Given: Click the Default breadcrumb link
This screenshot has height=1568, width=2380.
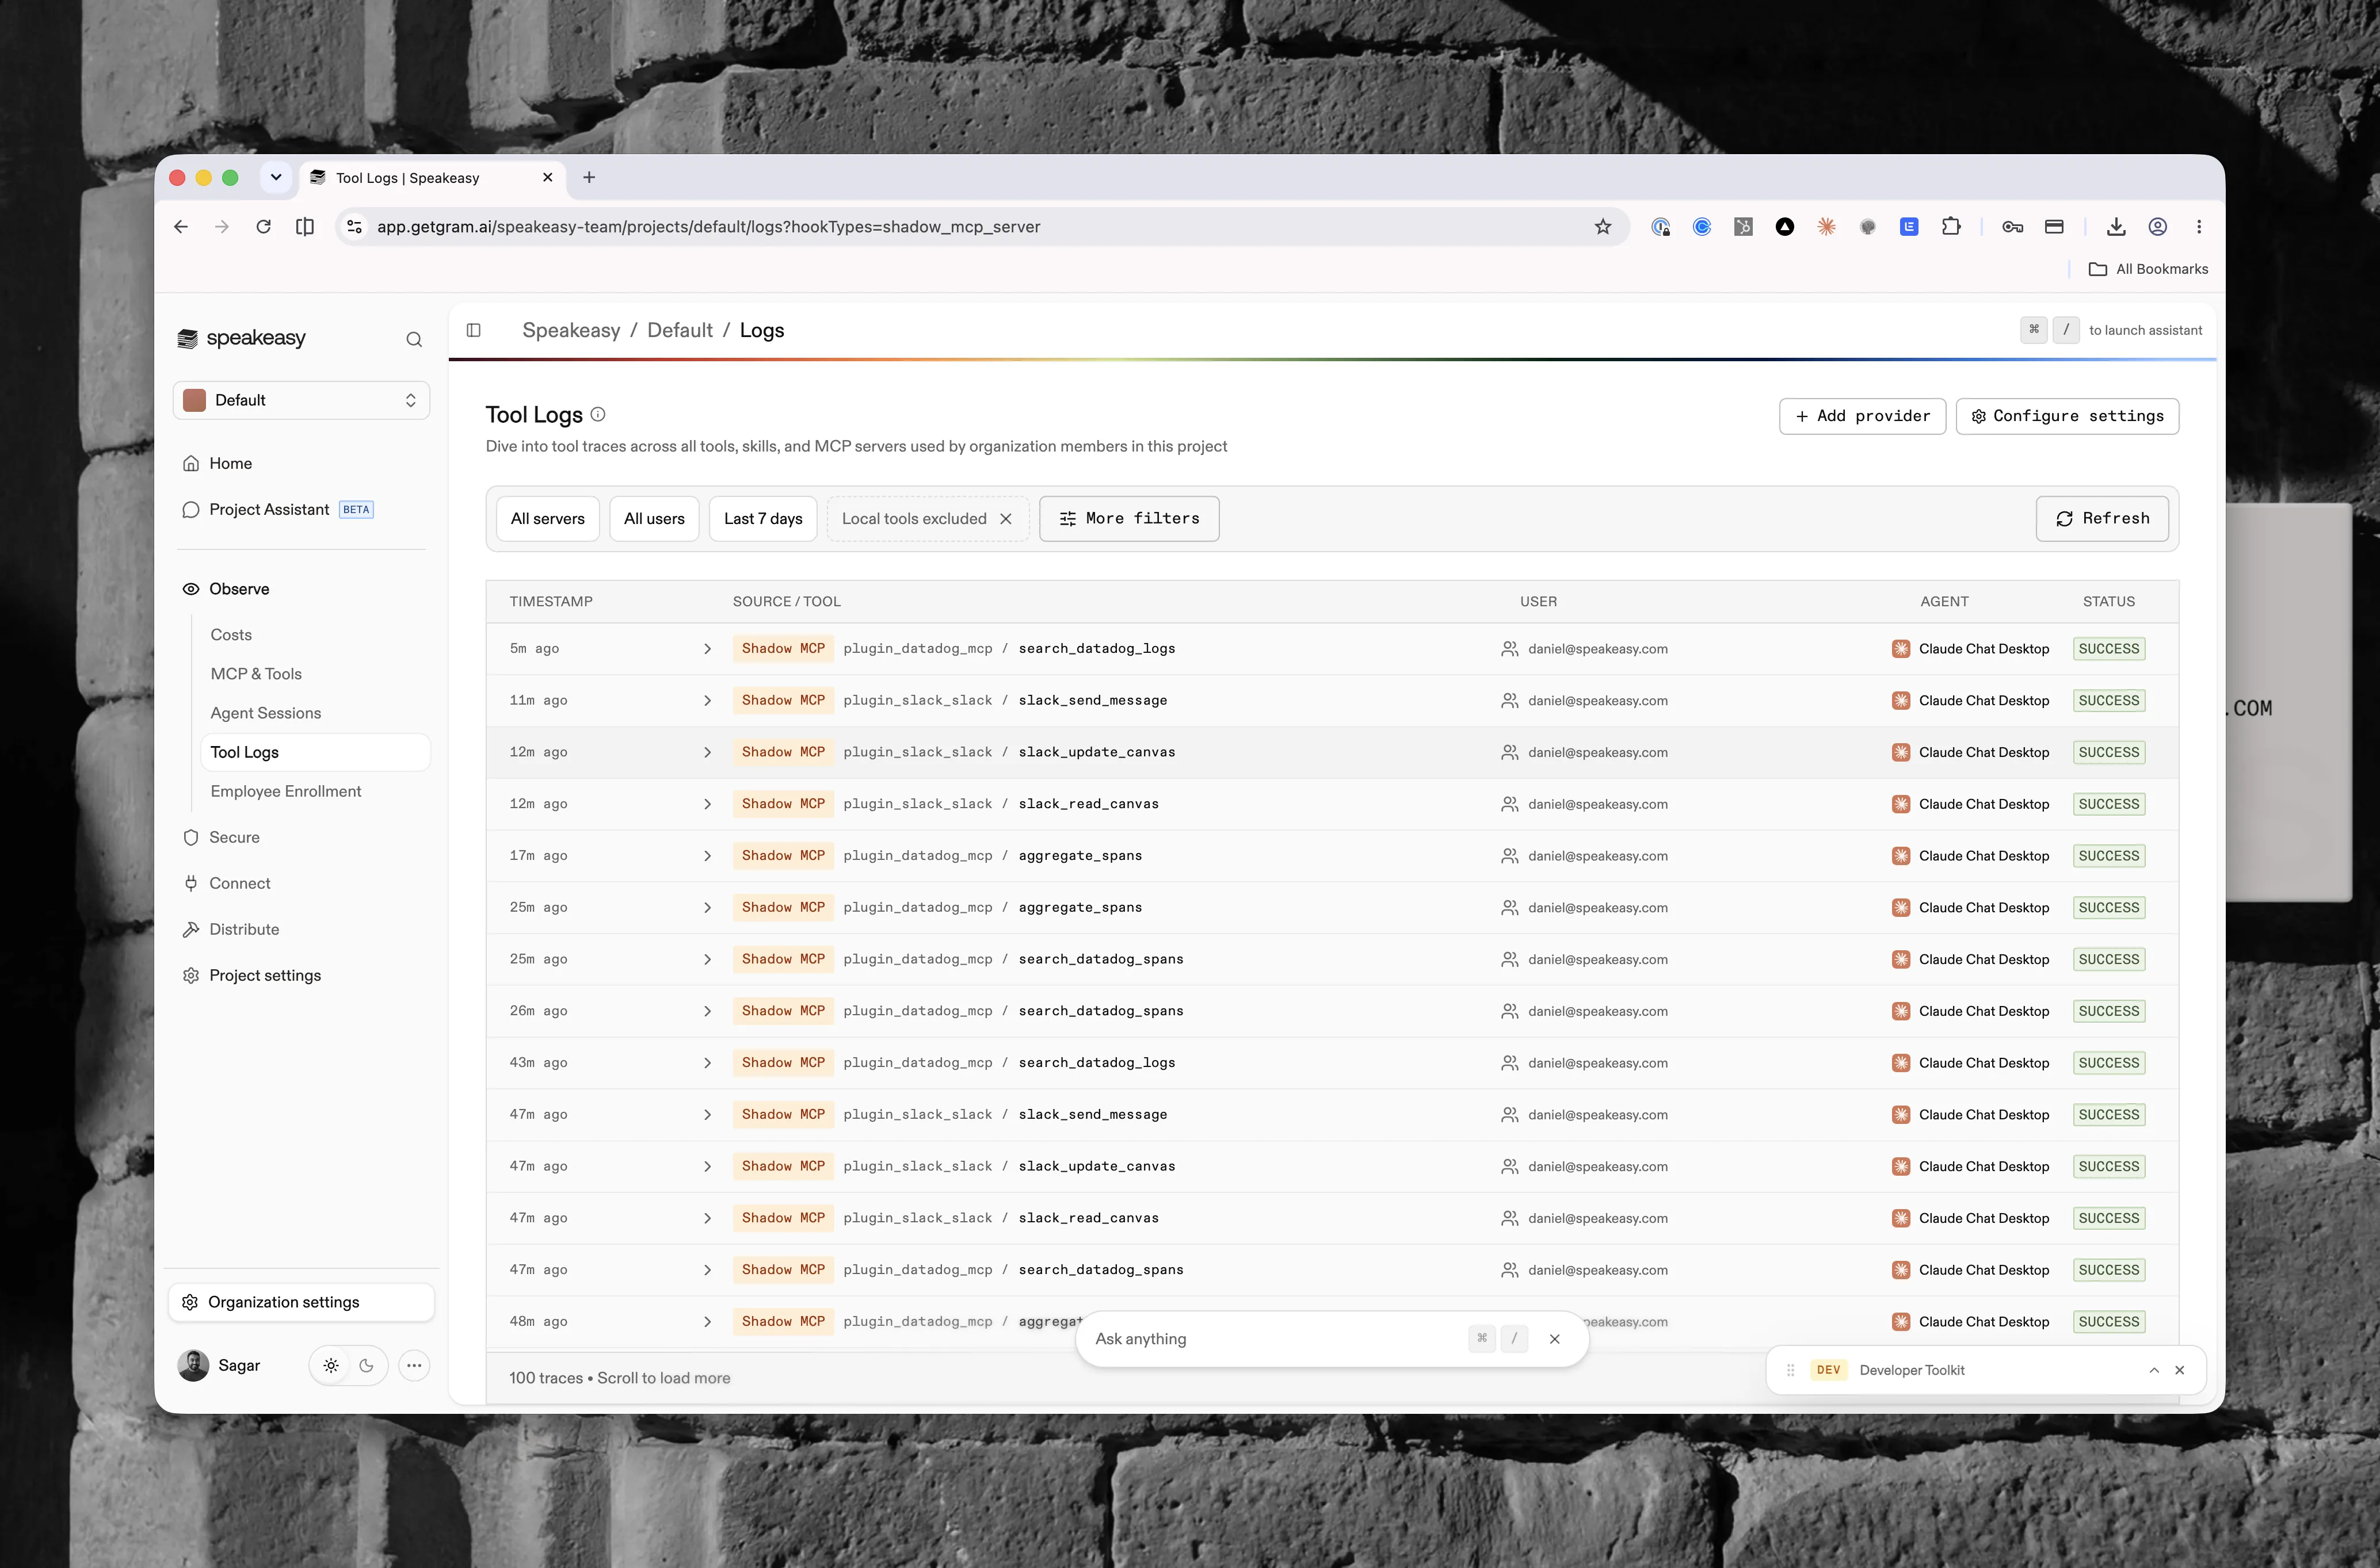Looking at the screenshot, I should [679, 330].
